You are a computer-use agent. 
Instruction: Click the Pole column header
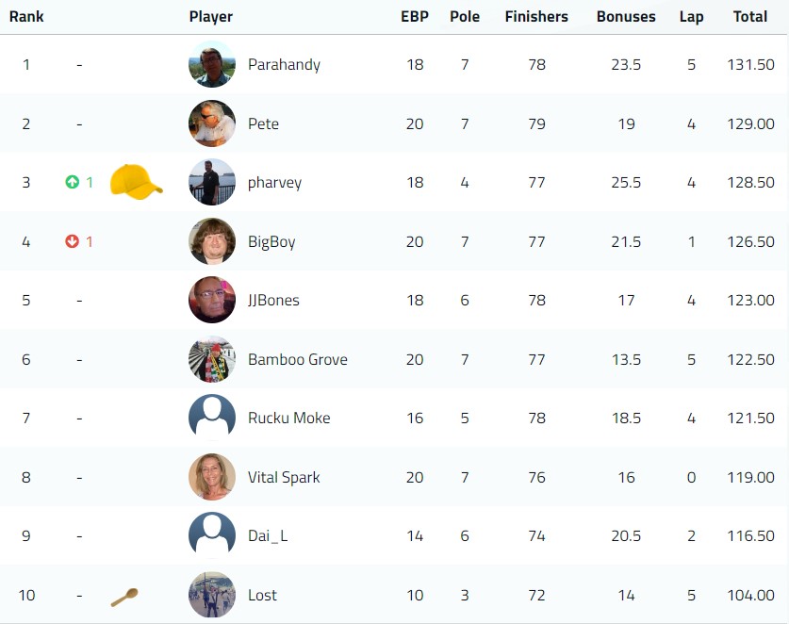(x=465, y=17)
